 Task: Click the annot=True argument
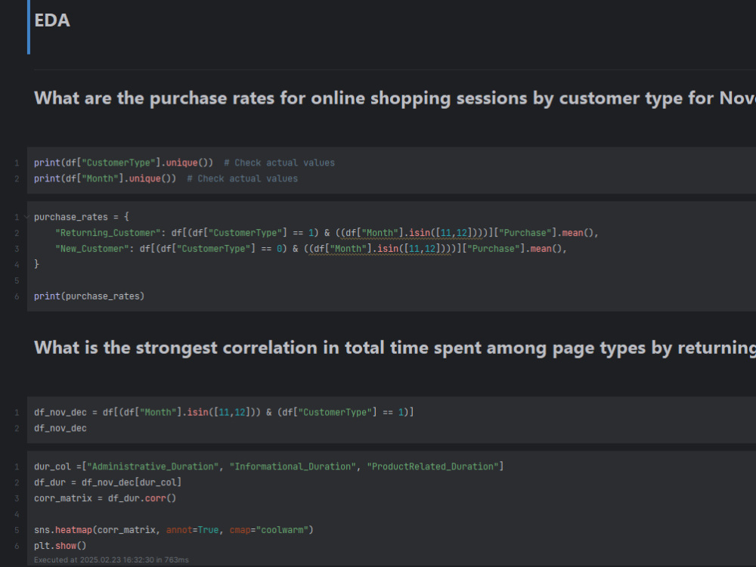pyautogui.click(x=192, y=530)
